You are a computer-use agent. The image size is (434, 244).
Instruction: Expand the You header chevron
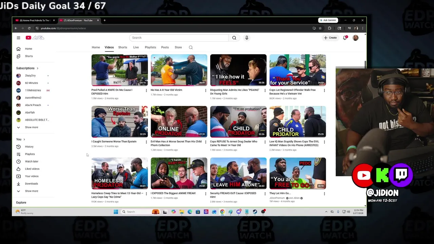click(24, 139)
